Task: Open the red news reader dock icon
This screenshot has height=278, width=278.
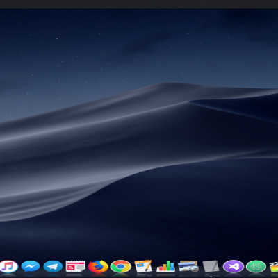Action: point(76,267)
